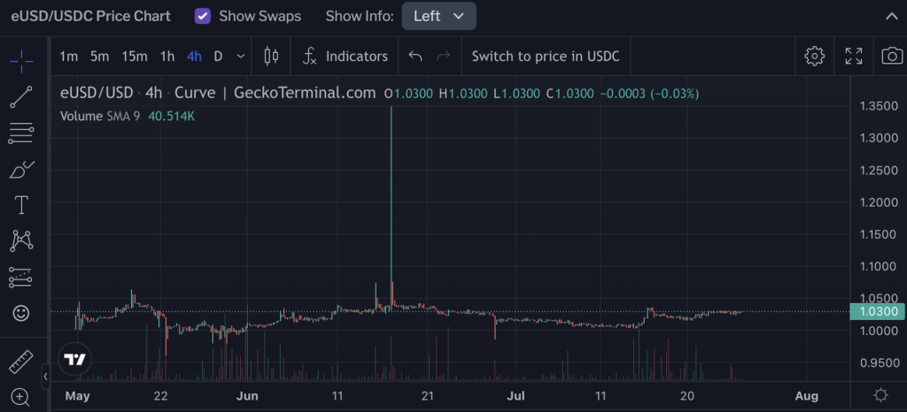Select the trend line drawing tool
This screenshot has height=412, width=907.
pos(21,96)
